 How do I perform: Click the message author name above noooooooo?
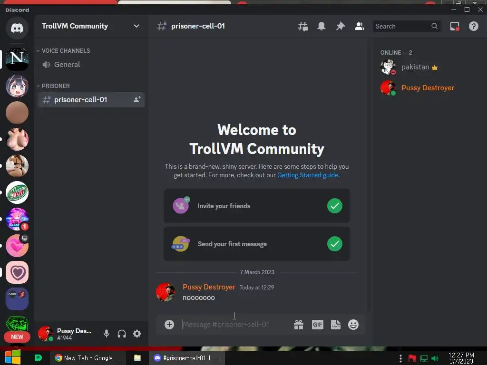click(x=209, y=287)
